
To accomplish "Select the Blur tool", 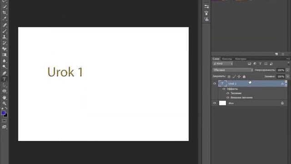I will click(5, 61).
